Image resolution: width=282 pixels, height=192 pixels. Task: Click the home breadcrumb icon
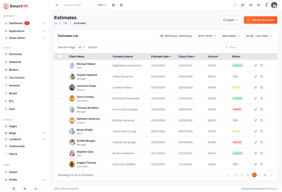[x=56, y=23]
